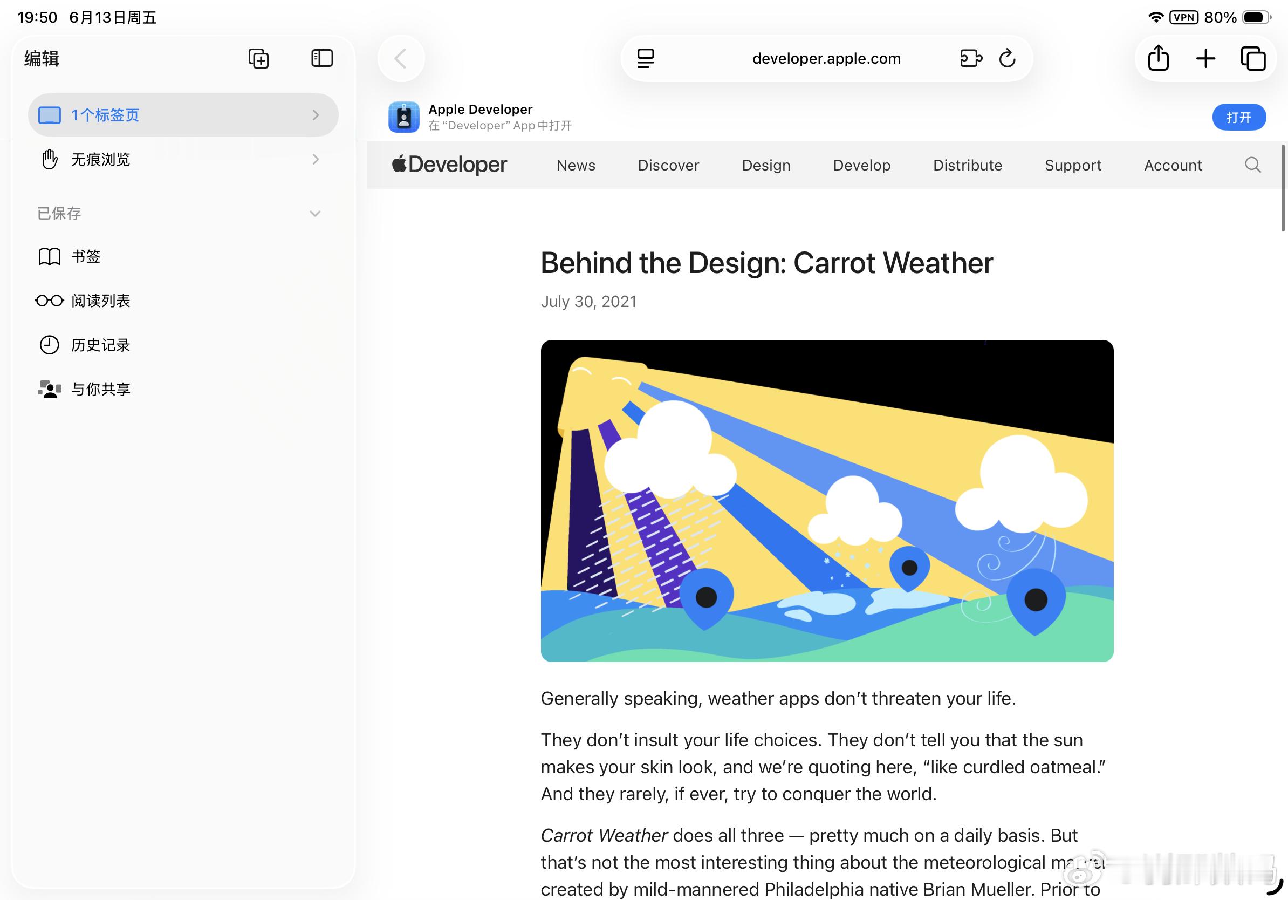Click the Apple Developer logo
The height and width of the screenshot is (900, 1288).
pos(449,165)
